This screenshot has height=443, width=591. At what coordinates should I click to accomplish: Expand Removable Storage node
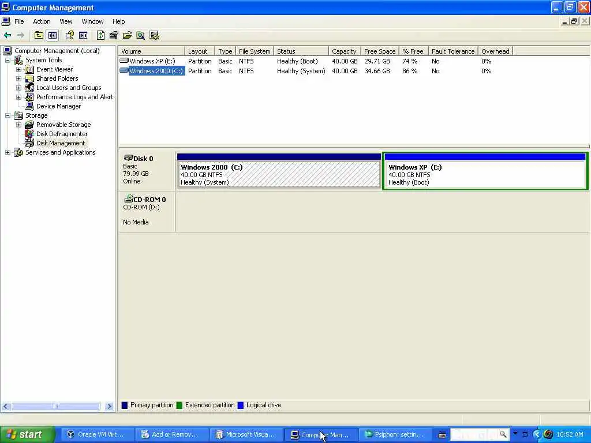[x=18, y=125]
